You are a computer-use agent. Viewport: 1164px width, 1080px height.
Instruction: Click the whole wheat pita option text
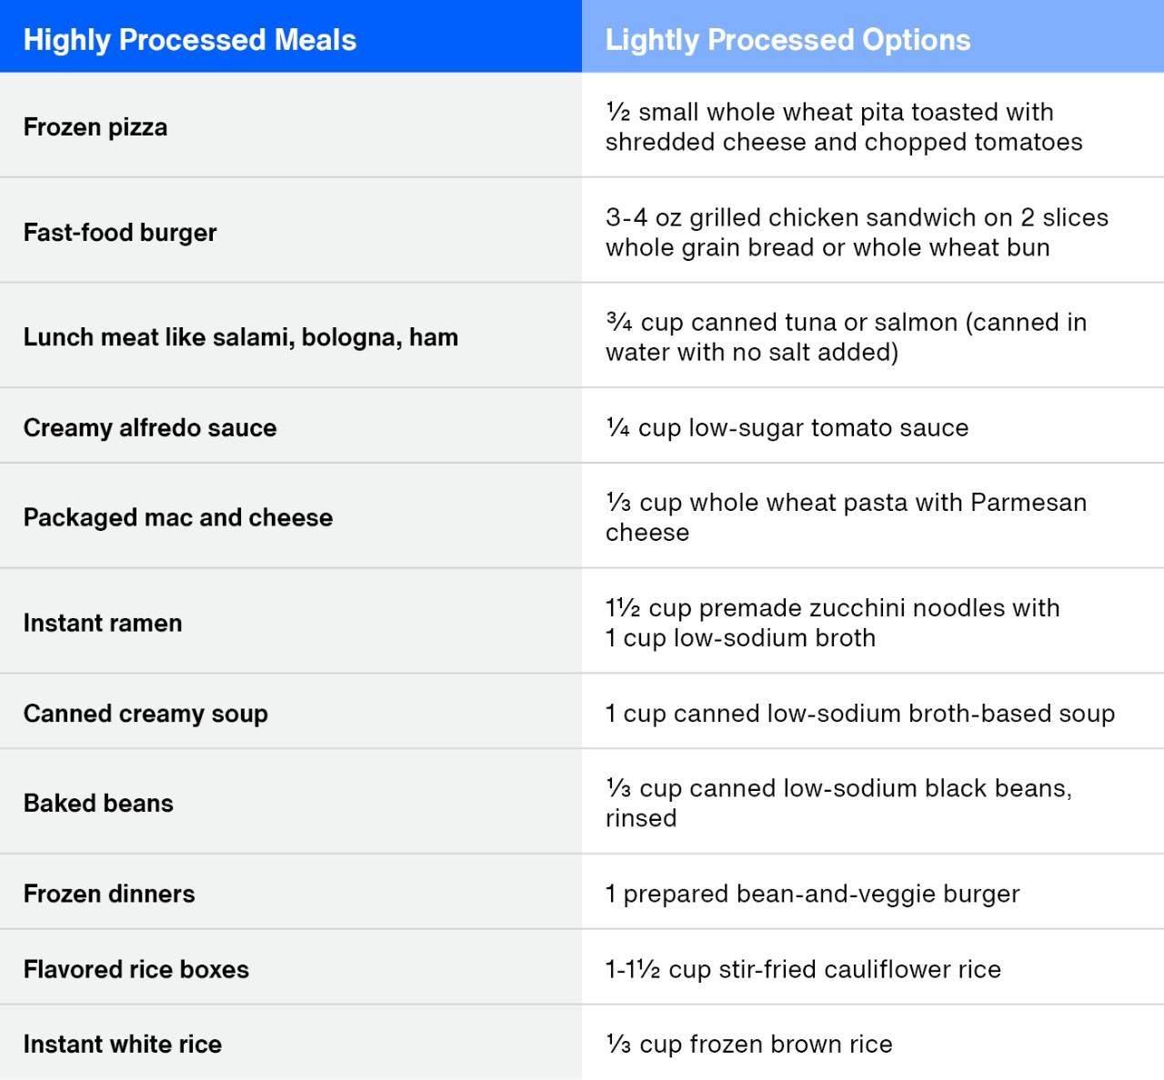tap(844, 127)
